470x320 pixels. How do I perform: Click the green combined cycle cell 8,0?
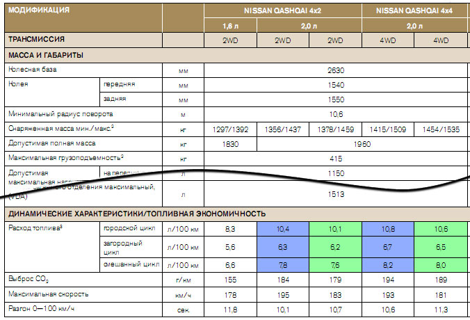point(441,265)
